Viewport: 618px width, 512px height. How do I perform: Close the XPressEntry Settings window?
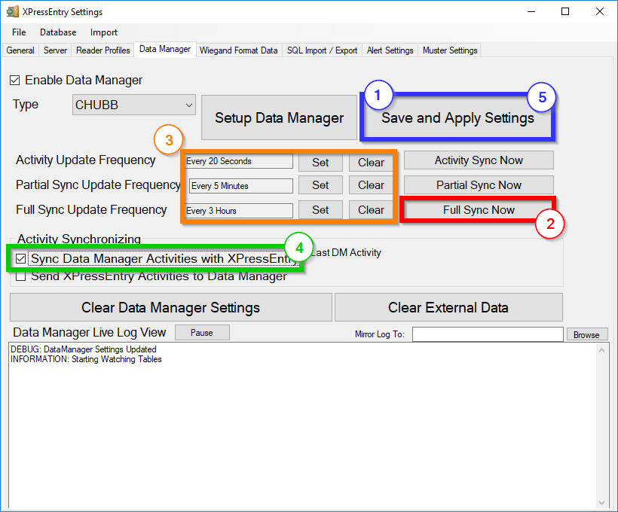(599, 11)
